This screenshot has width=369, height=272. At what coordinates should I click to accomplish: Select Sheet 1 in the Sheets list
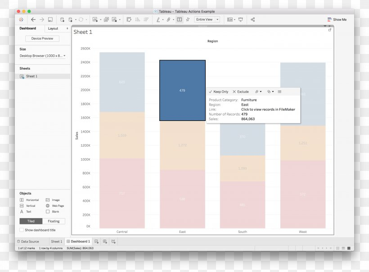[42, 76]
